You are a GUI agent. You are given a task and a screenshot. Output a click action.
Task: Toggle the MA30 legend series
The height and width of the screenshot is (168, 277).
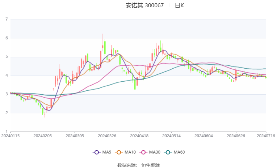click(x=150, y=152)
